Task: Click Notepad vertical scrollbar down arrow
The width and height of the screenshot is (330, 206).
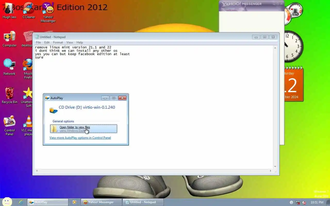Action: (275, 166)
